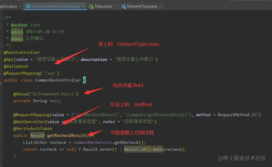Viewport: 272px width, 167px height.
Task: Open the Data.class tab
Action: 103,6
